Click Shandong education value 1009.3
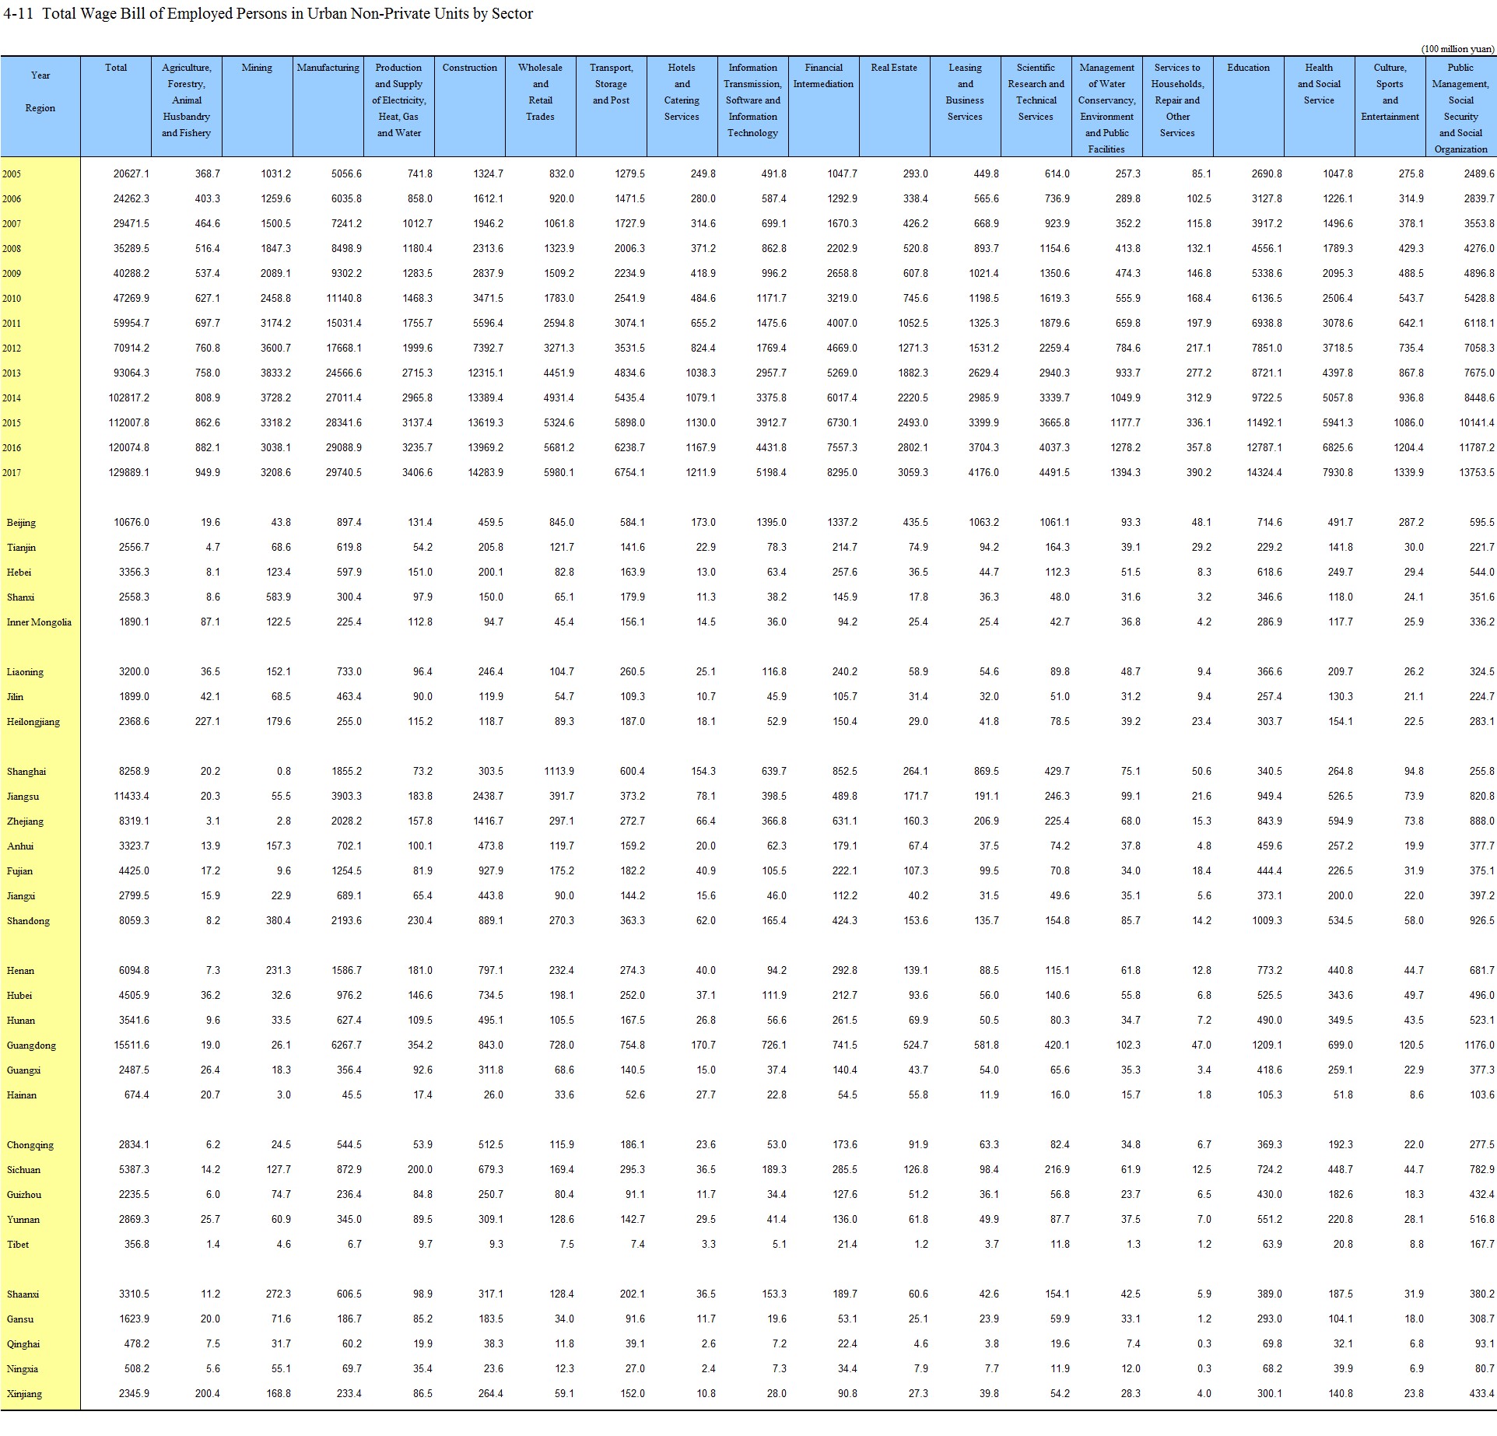 [x=1267, y=921]
